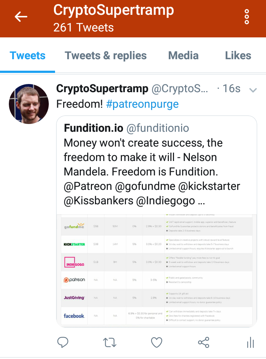Open CryptoSupertramp profile name in tweet
This screenshot has height=359, width=266.
pyautogui.click(x=102, y=89)
